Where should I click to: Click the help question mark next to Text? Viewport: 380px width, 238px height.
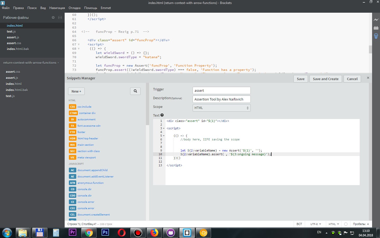(162, 115)
